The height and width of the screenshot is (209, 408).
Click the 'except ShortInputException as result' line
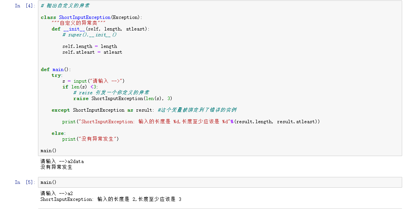pos(103,110)
